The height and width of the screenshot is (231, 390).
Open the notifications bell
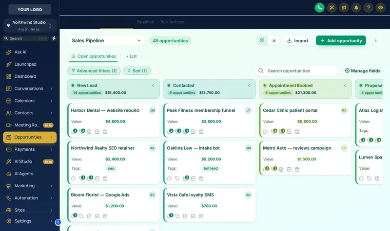(x=356, y=8)
